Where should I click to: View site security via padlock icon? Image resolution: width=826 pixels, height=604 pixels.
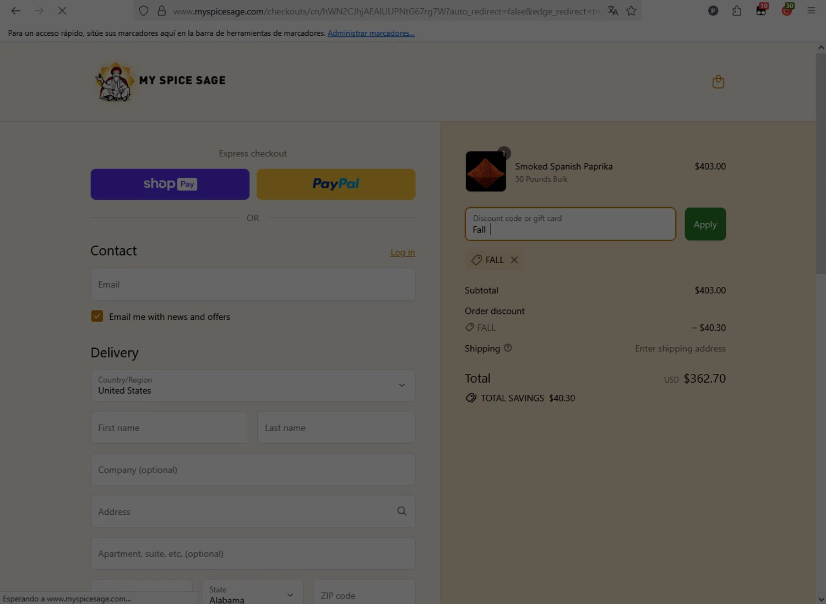[x=161, y=10]
